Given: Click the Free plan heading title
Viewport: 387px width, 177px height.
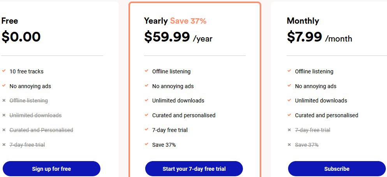Looking at the screenshot, I should (9, 21).
